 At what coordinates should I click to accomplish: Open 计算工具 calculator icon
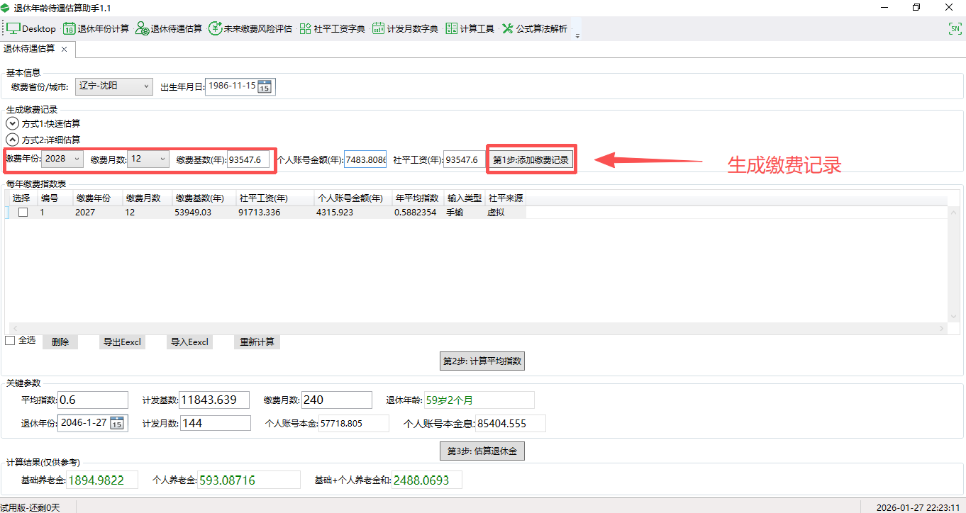[x=452, y=29]
